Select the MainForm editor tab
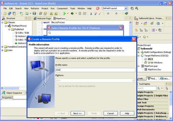The width and height of the screenshot is (173, 121). (59, 18)
